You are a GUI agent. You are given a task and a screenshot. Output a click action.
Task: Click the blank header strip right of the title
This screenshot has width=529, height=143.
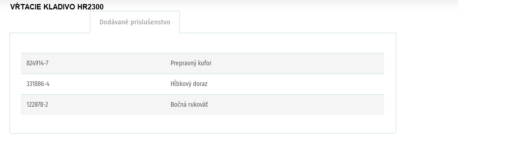point(281,5)
